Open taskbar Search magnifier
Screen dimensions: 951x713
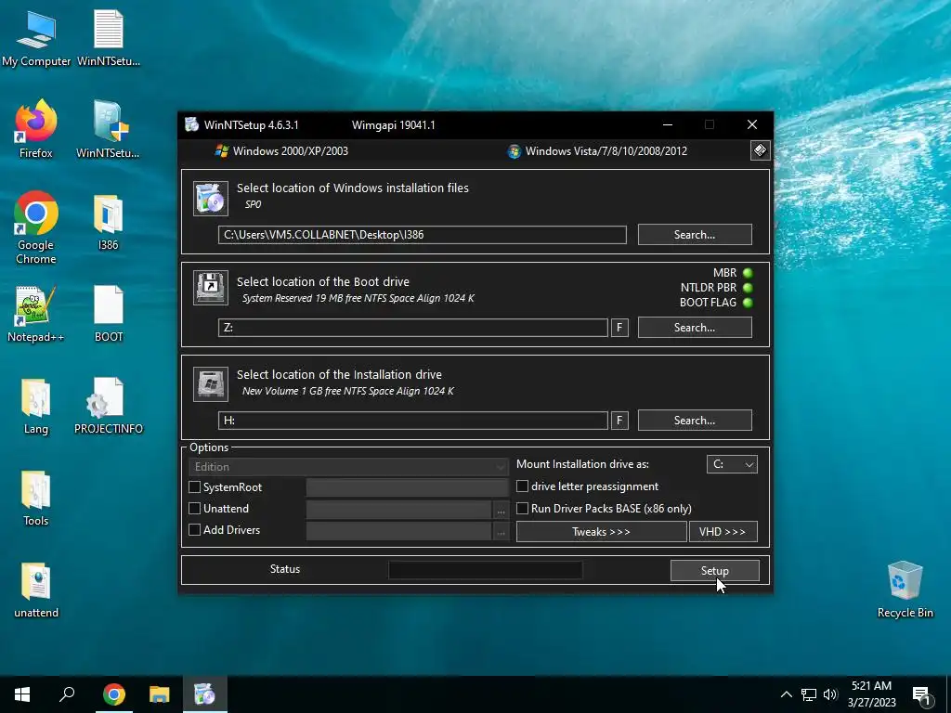[x=67, y=694]
